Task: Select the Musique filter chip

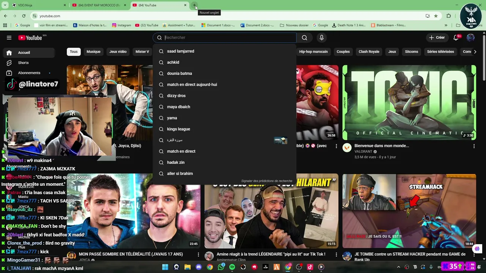Action: [x=93, y=52]
